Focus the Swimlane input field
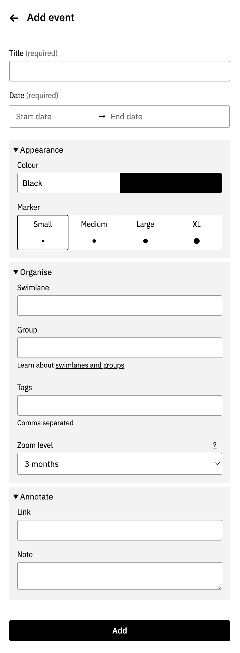This screenshot has height=653, width=240. [120, 306]
